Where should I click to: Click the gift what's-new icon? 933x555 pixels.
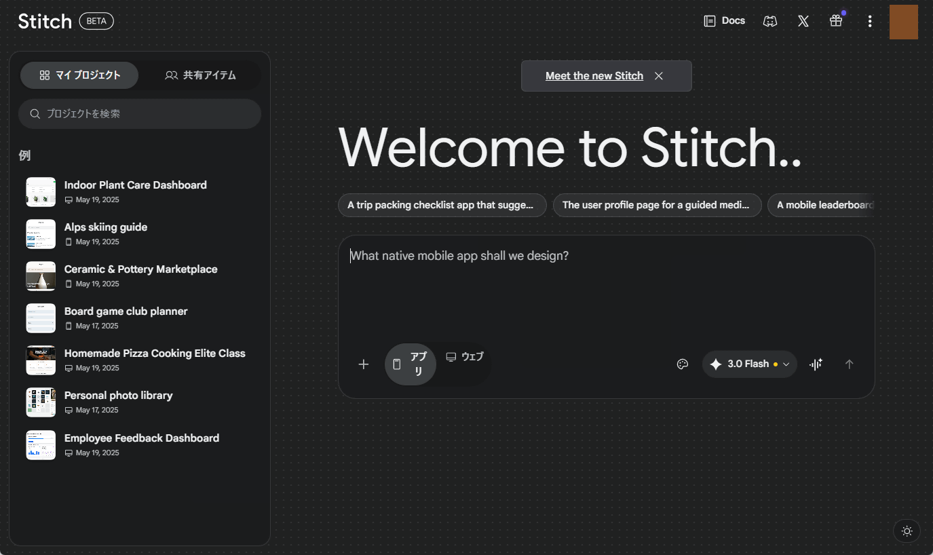pos(836,21)
